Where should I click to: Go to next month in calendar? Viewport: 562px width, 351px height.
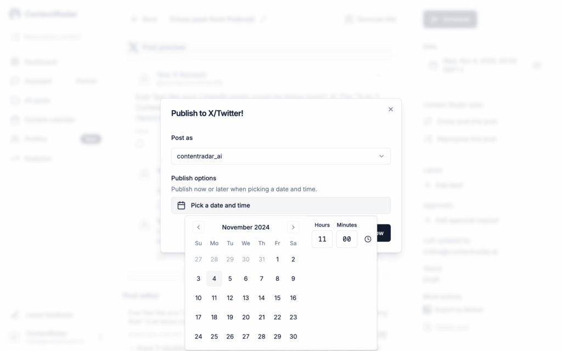294,227
